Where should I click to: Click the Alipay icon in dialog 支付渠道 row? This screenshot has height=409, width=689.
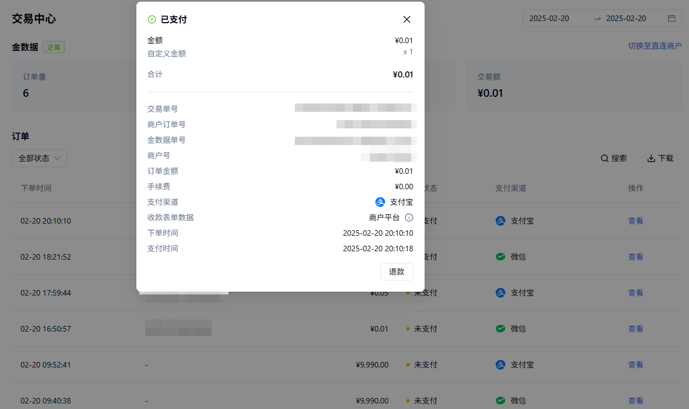(380, 202)
